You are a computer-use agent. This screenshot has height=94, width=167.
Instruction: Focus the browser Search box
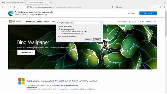[x=132, y=7]
